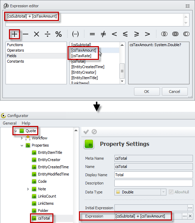195x223 pixels.
Task: Insert the plus operator
Action: coord(14,34)
